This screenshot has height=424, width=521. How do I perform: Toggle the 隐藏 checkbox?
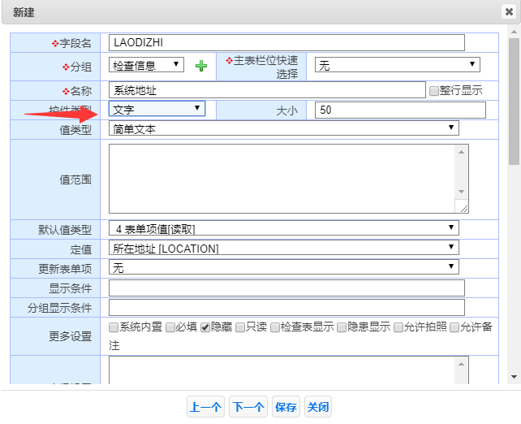pyautogui.click(x=206, y=327)
